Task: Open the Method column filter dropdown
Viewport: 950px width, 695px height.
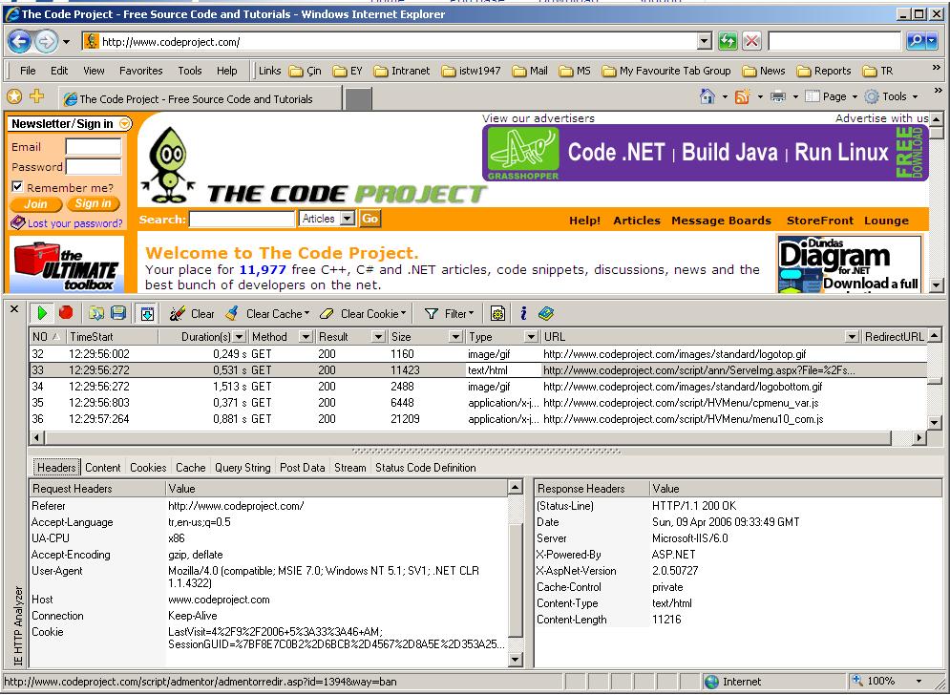Action: (306, 337)
